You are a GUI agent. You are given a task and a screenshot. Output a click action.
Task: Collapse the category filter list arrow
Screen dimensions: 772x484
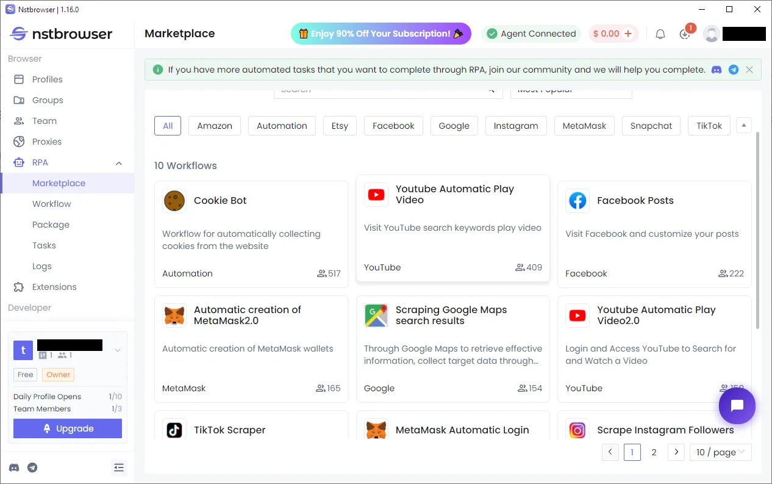743,125
